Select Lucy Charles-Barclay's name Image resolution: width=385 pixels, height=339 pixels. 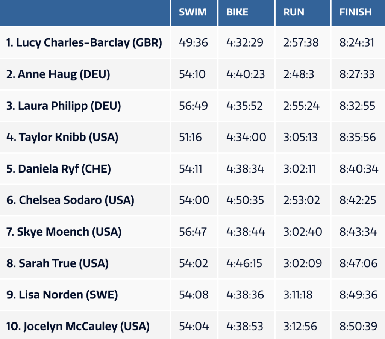[x=84, y=43]
